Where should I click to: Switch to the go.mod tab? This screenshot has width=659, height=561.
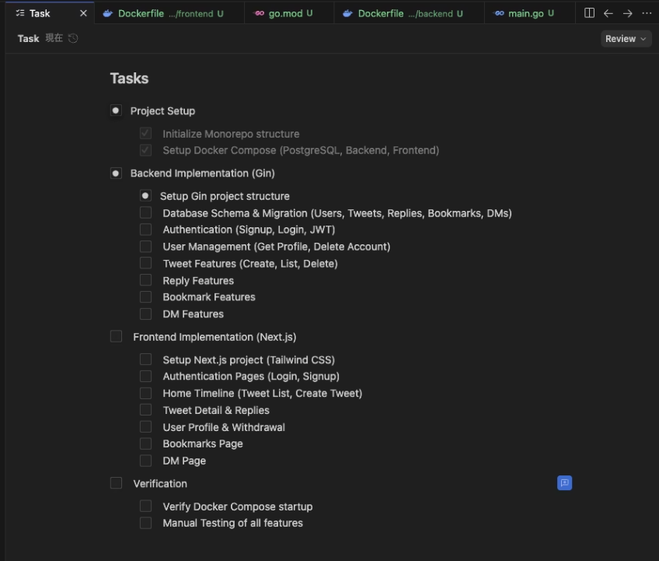tap(289, 13)
